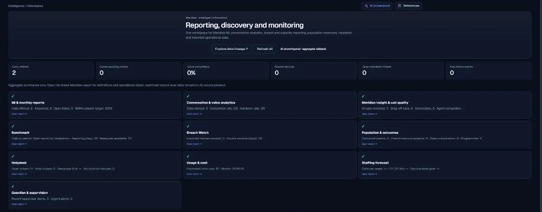The width and height of the screenshot is (542, 212).
Task: Click the checkmark icon on the Usage & cost card
Action: coord(188,156)
